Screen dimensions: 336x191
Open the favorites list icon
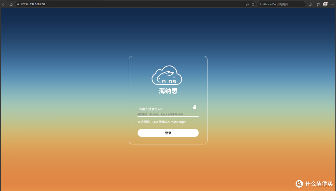(x=318, y=4)
